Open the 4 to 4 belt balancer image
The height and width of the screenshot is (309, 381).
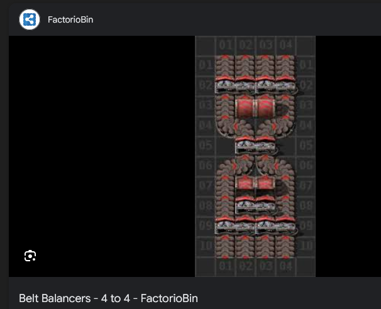coord(255,156)
